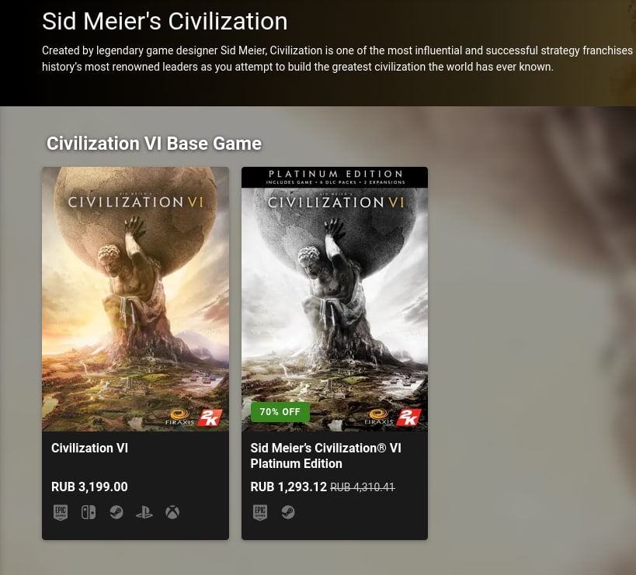Click Steam icon under Civilization VI
Viewport: 636px width, 575px height.
coord(116,513)
